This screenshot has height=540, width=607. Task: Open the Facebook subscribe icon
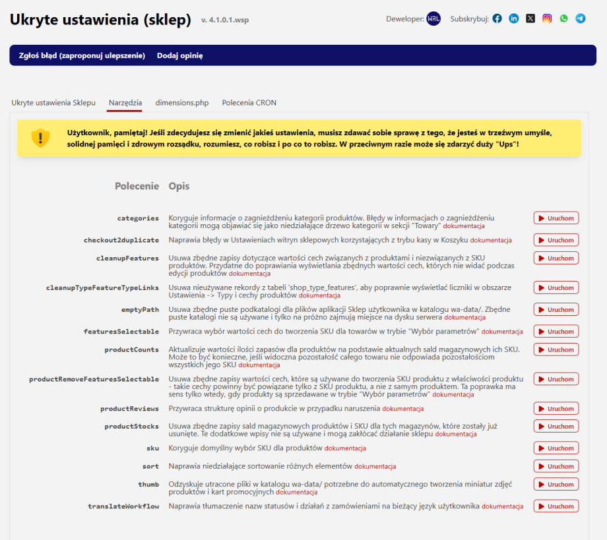point(497,18)
